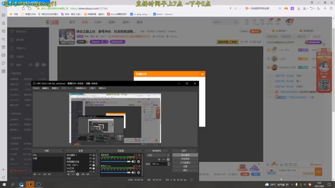Open OBS 编辑(E) menu
This screenshot has width=335, height=188.
tap(46, 88)
